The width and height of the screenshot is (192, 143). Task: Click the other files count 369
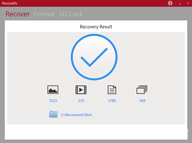coord(142,101)
